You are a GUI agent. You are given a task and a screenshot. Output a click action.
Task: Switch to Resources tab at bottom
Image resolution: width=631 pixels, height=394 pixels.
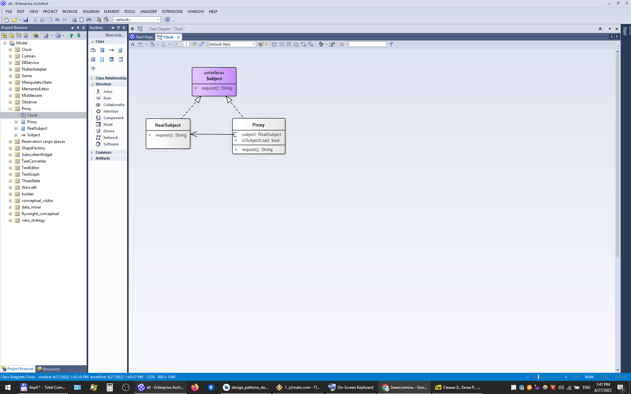49,369
